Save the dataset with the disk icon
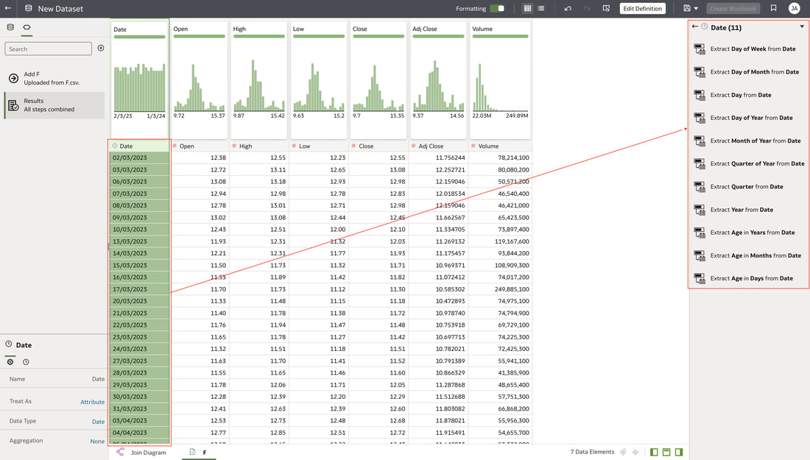810x460 pixels. (686, 8)
